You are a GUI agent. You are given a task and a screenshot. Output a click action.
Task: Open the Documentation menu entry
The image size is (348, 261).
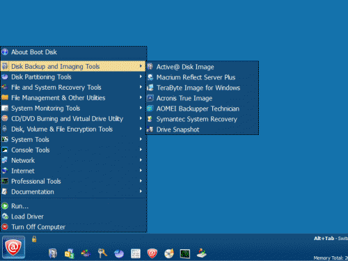tap(73, 191)
